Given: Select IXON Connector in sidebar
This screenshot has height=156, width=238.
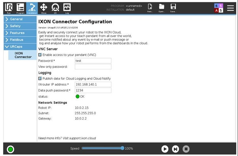Looking at the screenshot, I should (22, 55).
